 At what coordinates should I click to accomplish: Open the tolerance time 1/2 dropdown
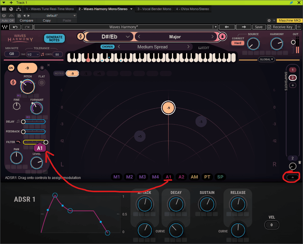(33, 54)
